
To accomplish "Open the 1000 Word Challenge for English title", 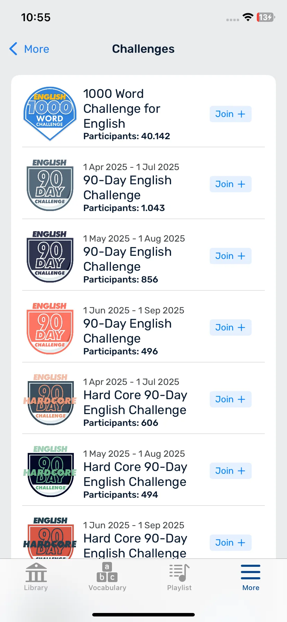I will click(122, 109).
